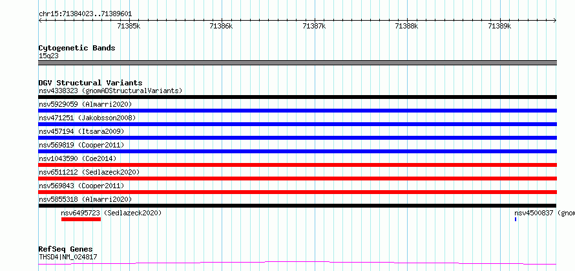Click the 71385k ruler position
This screenshot has width=575, height=271.
tap(129, 26)
